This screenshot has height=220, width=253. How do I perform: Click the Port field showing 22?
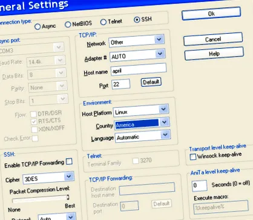pos(120,84)
